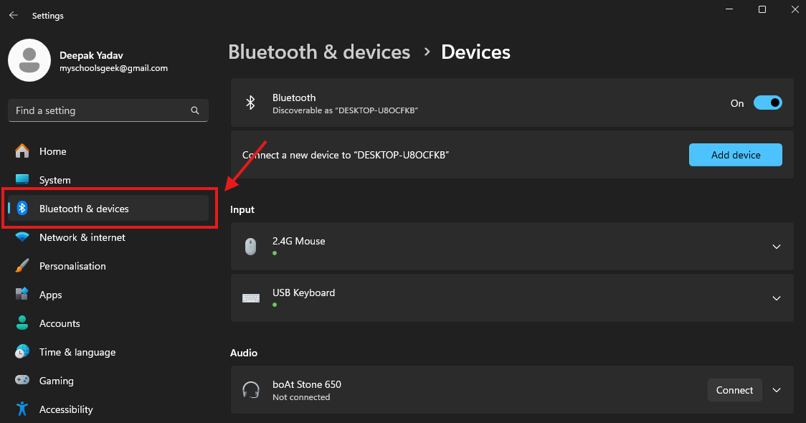Screen dimensions: 806x423
Task: Click the Personalisation paintbrush icon
Action: [22, 266]
